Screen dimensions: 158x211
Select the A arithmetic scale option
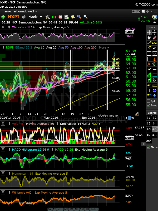click(x=126, y=118)
